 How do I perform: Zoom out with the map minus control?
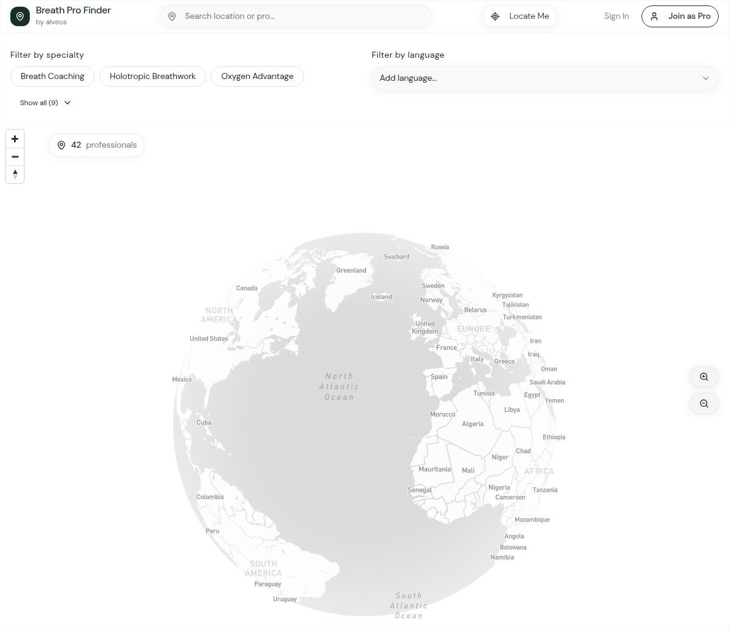point(15,157)
